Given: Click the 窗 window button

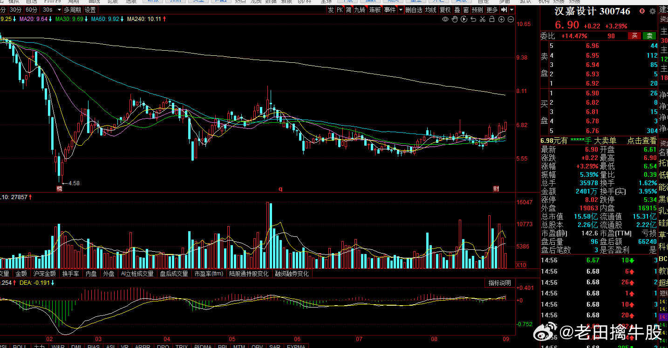Looking at the screenshot, I should [x=466, y=10].
